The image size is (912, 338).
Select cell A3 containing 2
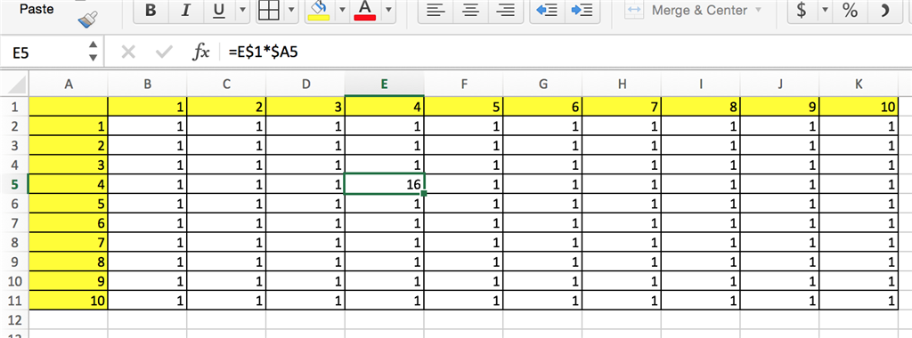coord(69,145)
